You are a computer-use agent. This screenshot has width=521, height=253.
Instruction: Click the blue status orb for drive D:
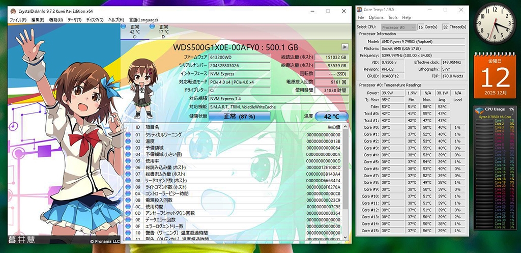152,26
